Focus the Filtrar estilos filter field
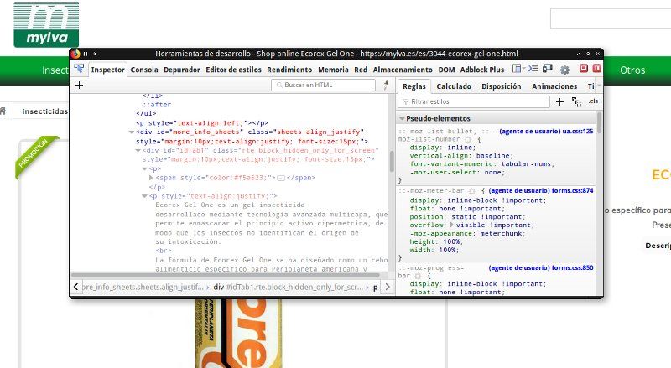The image size is (671, 368). tap(474, 101)
